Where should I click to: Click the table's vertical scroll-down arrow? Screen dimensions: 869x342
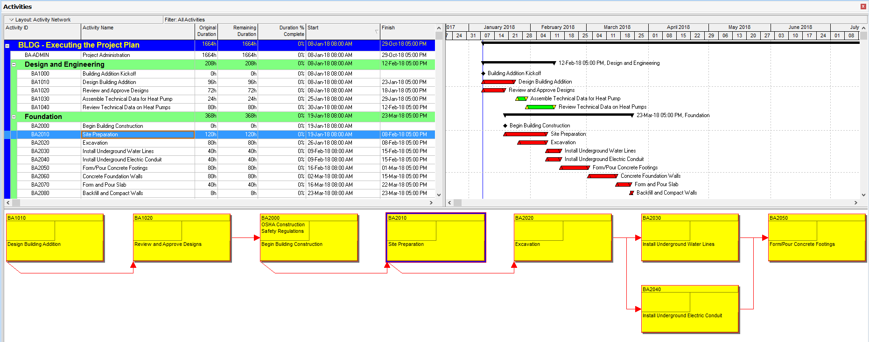coord(439,195)
